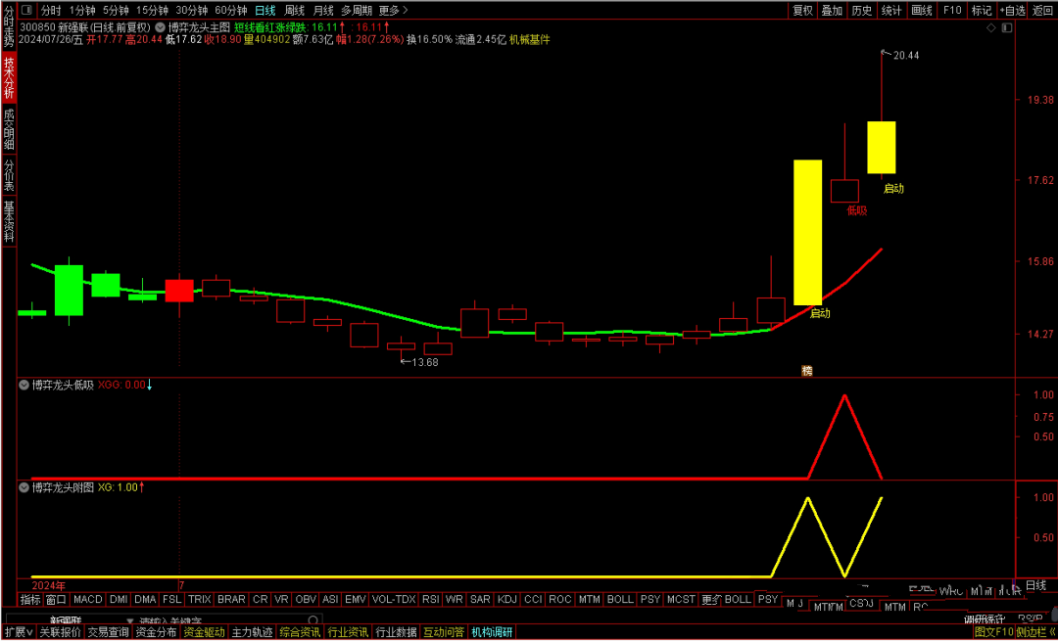
Task: Select the TRIX indicator
Action: pos(199,599)
